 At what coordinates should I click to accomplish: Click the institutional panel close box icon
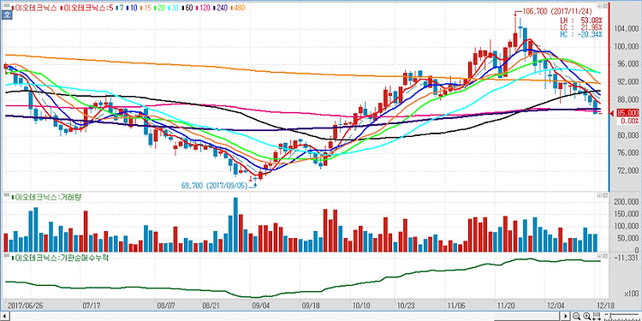605,256
